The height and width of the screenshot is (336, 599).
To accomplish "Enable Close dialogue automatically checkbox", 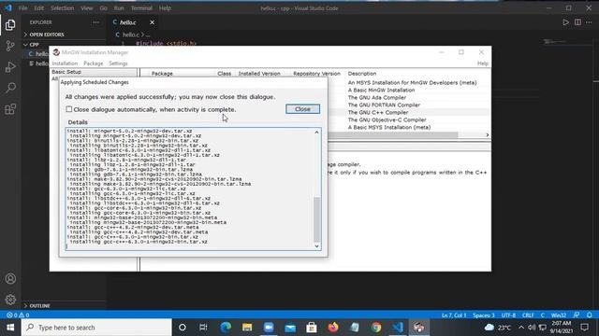I will click(x=68, y=109).
